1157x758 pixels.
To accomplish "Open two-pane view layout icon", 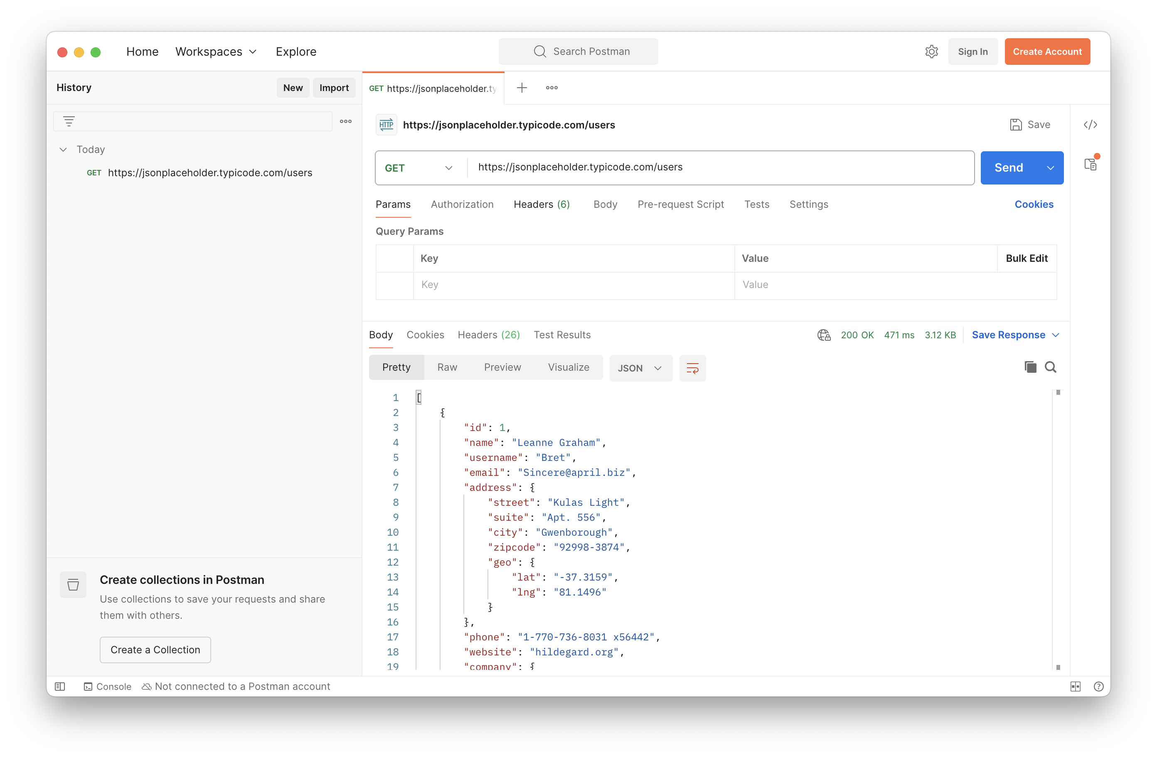I will [1075, 686].
